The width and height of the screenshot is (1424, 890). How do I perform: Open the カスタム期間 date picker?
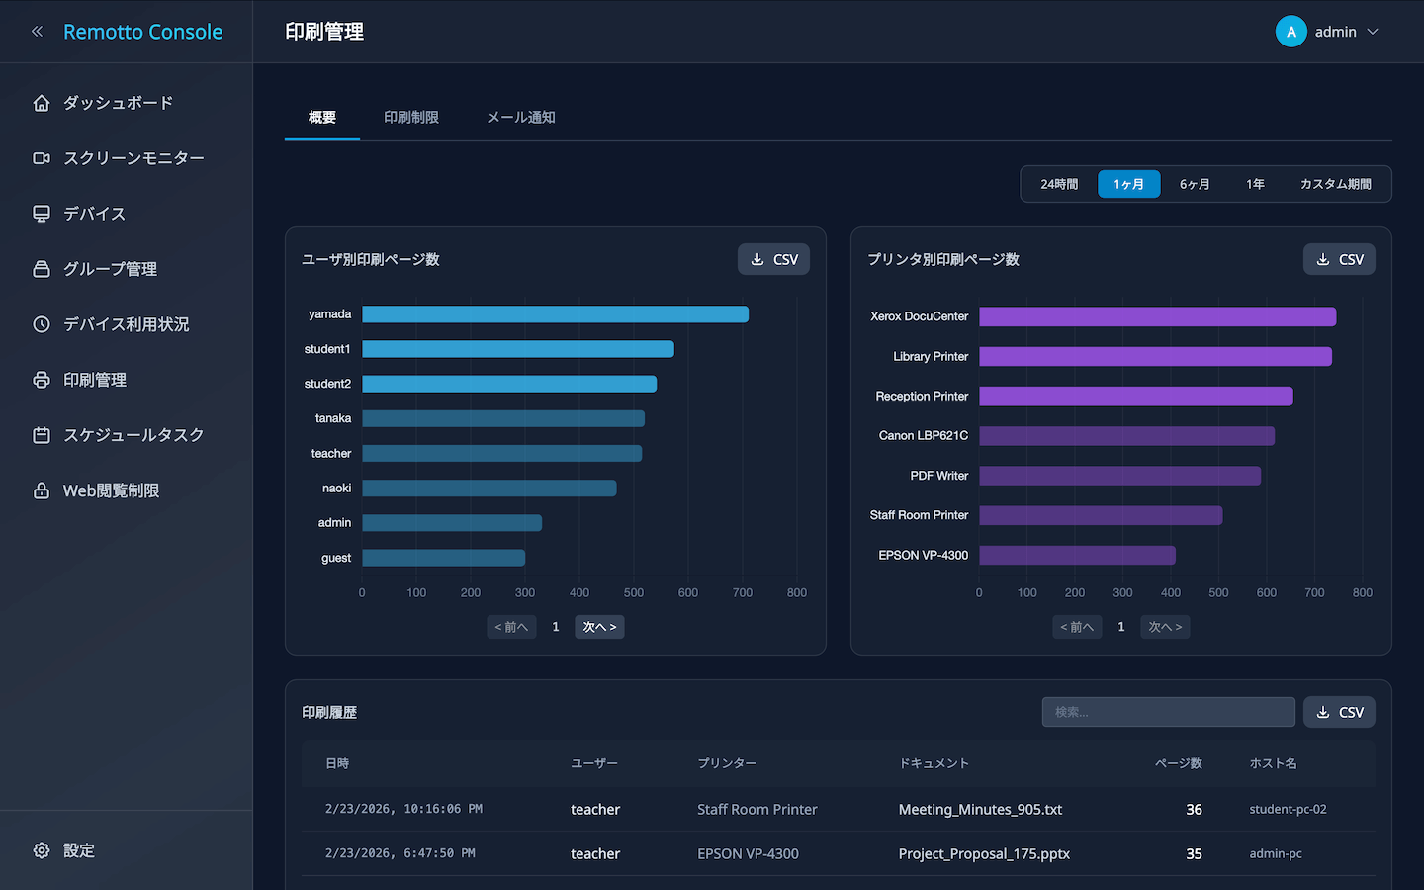(x=1335, y=184)
